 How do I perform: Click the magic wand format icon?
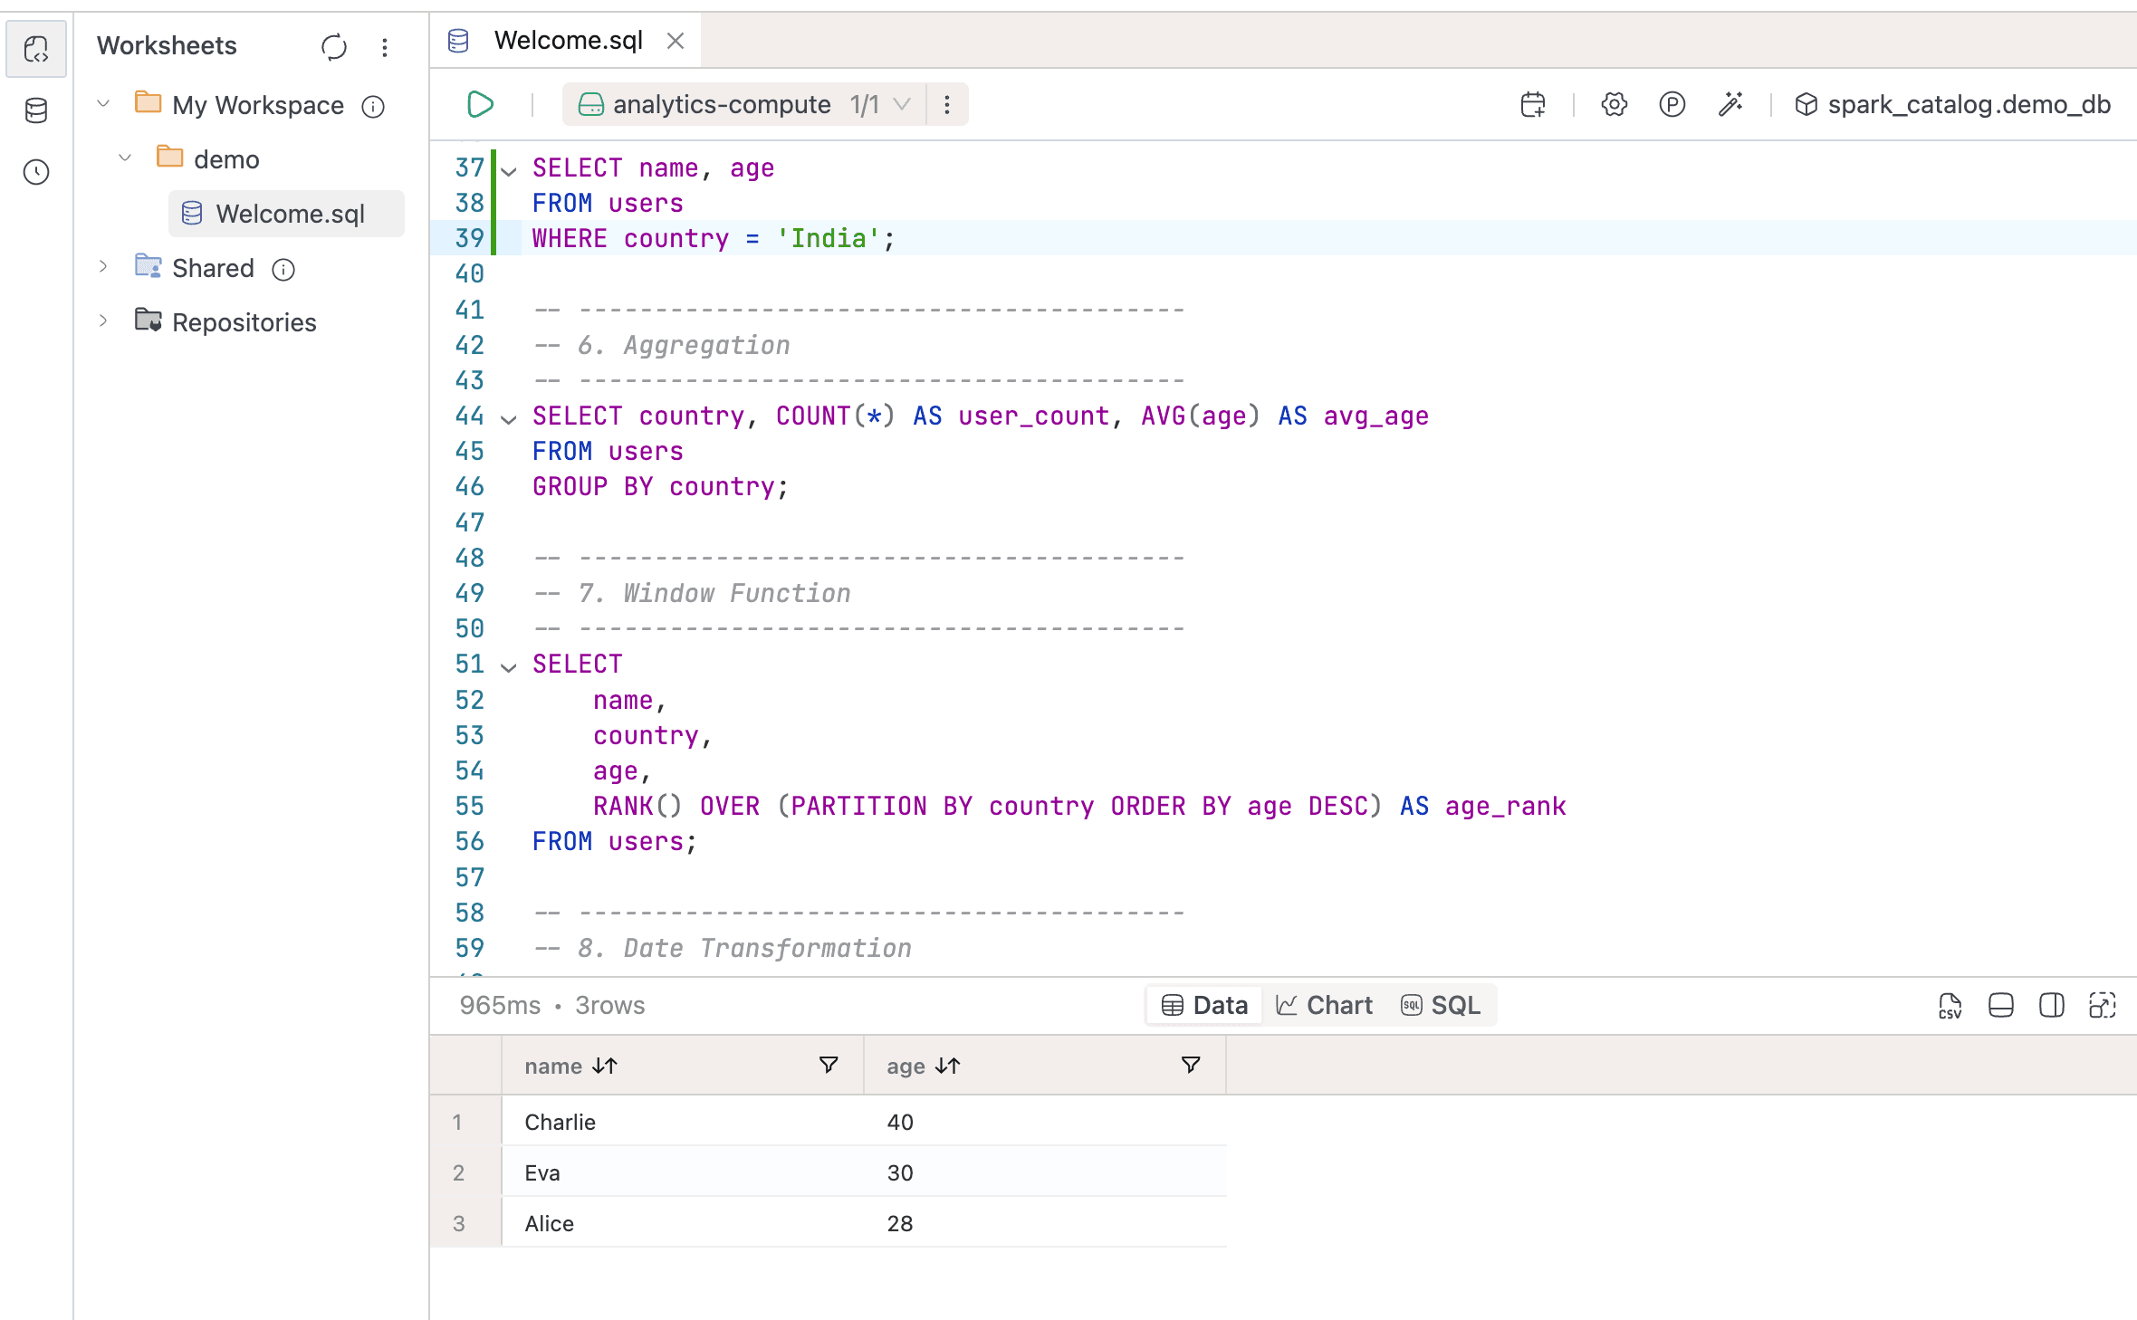(x=1730, y=104)
